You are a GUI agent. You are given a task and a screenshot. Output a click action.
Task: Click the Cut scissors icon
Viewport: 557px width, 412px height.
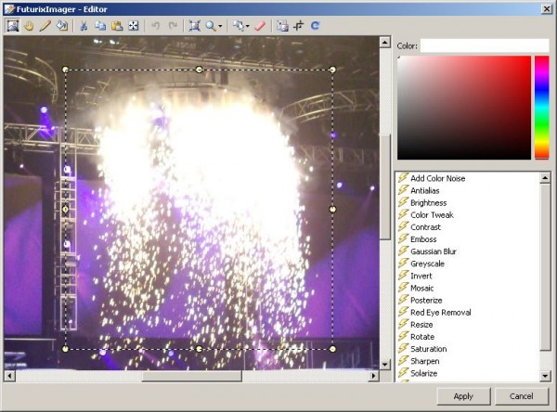(84, 26)
